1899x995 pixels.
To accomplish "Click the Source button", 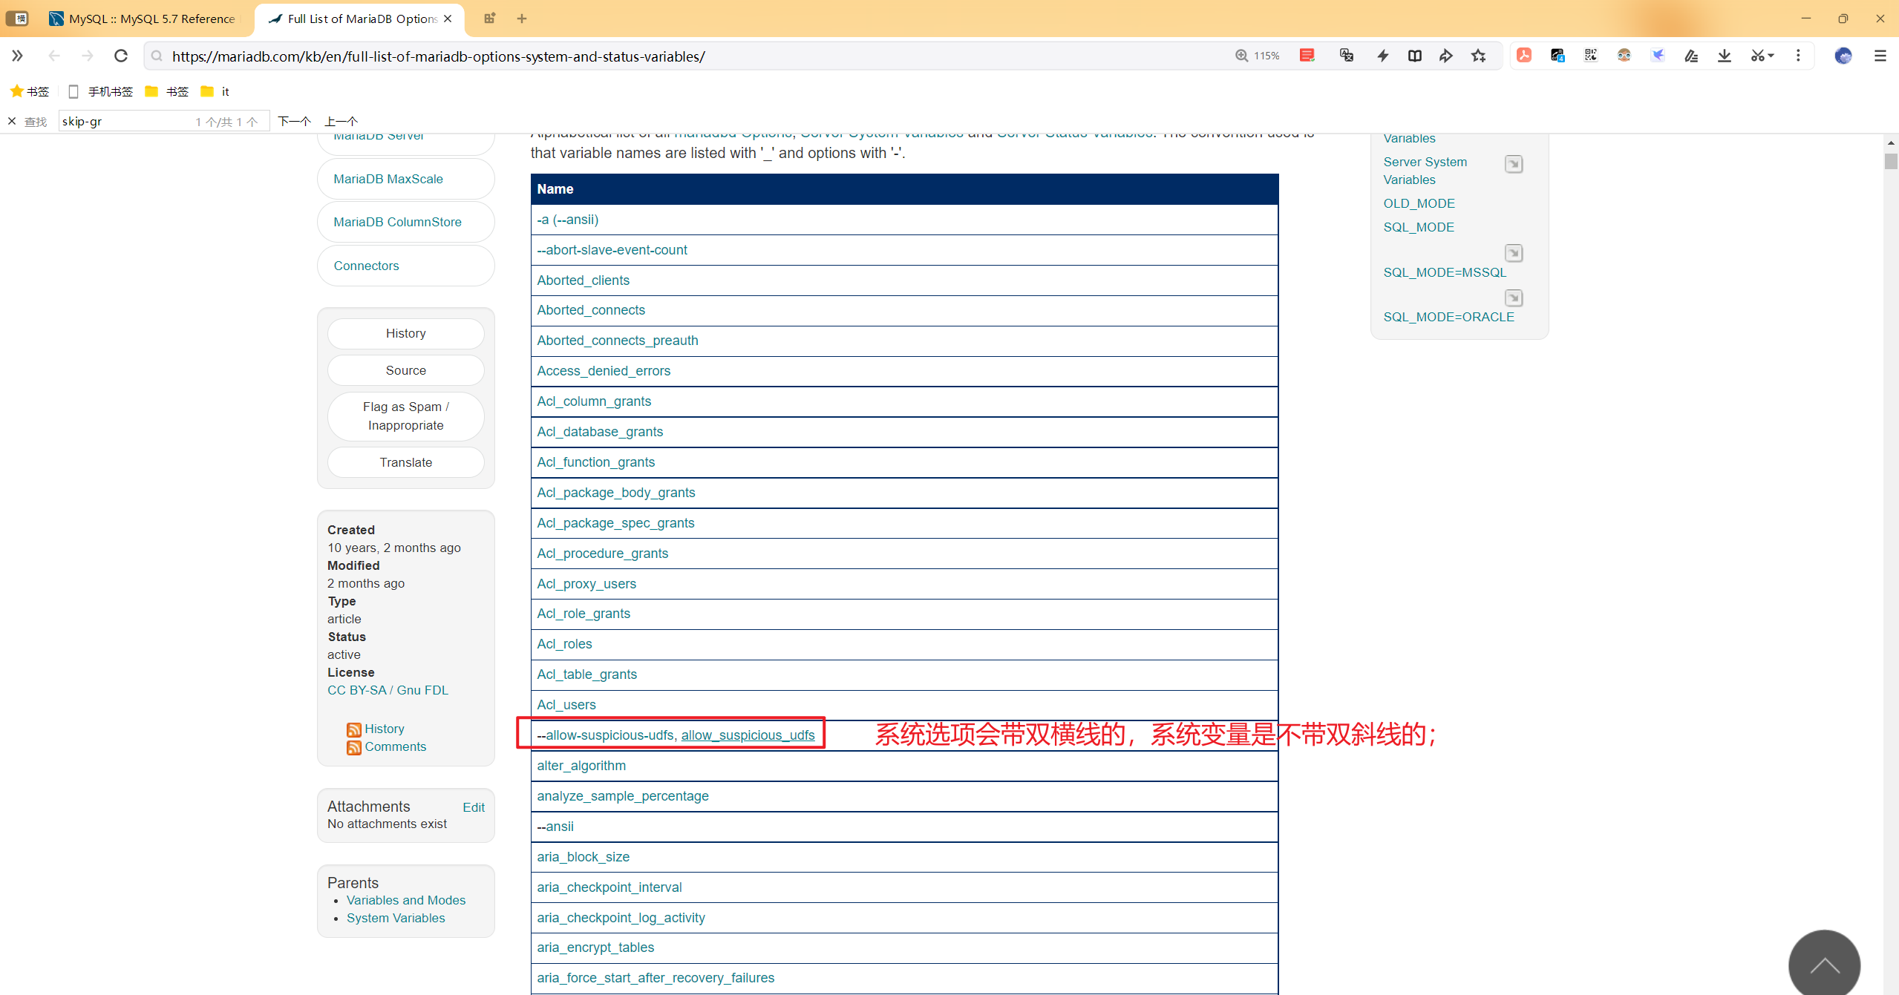I will coord(405,370).
